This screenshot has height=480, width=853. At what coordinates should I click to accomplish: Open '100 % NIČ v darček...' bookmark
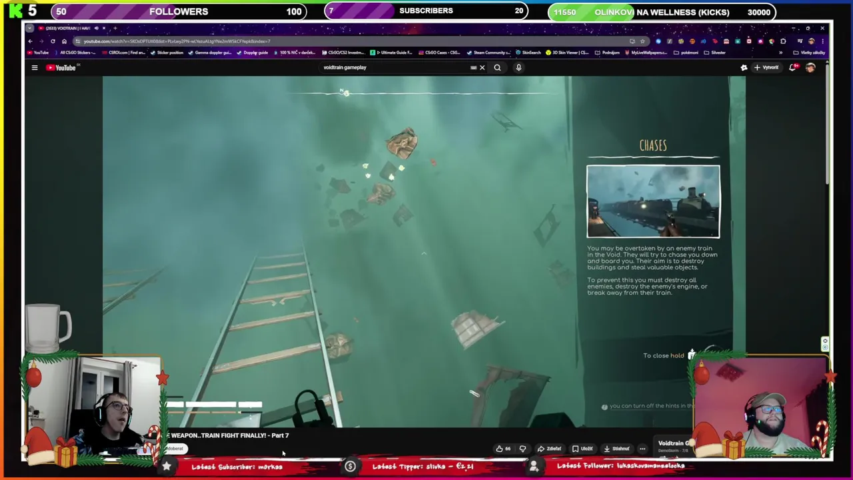point(295,53)
